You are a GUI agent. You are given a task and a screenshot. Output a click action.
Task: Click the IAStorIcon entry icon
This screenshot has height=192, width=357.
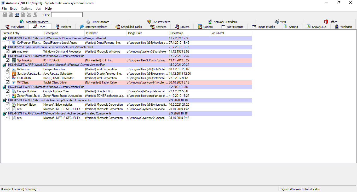coord(14,69)
